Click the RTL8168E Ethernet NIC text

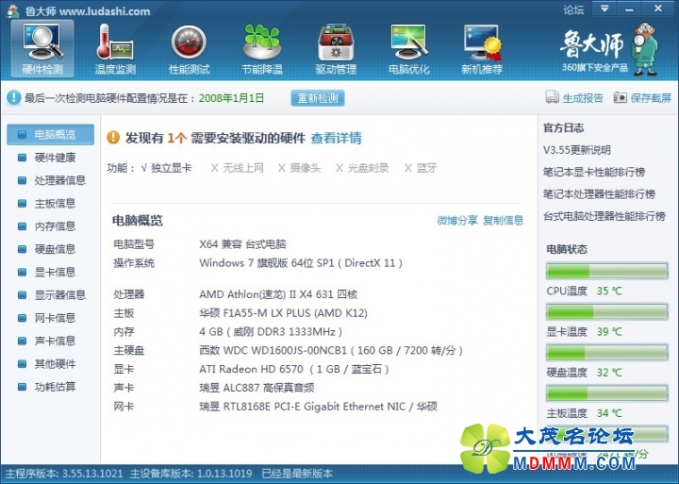319,407
